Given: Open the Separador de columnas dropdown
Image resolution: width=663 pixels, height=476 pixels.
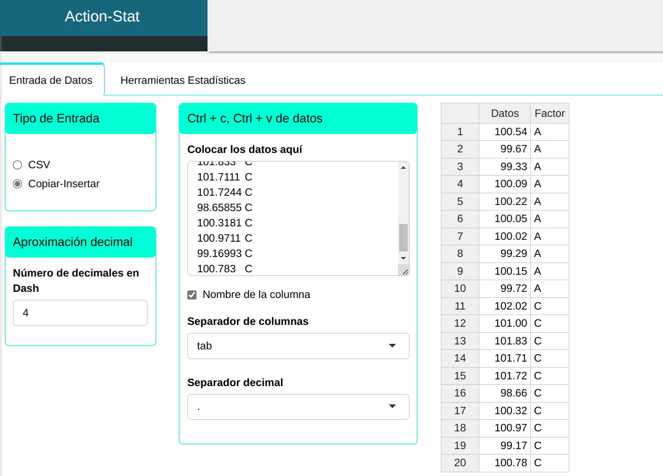Looking at the screenshot, I should [x=298, y=346].
